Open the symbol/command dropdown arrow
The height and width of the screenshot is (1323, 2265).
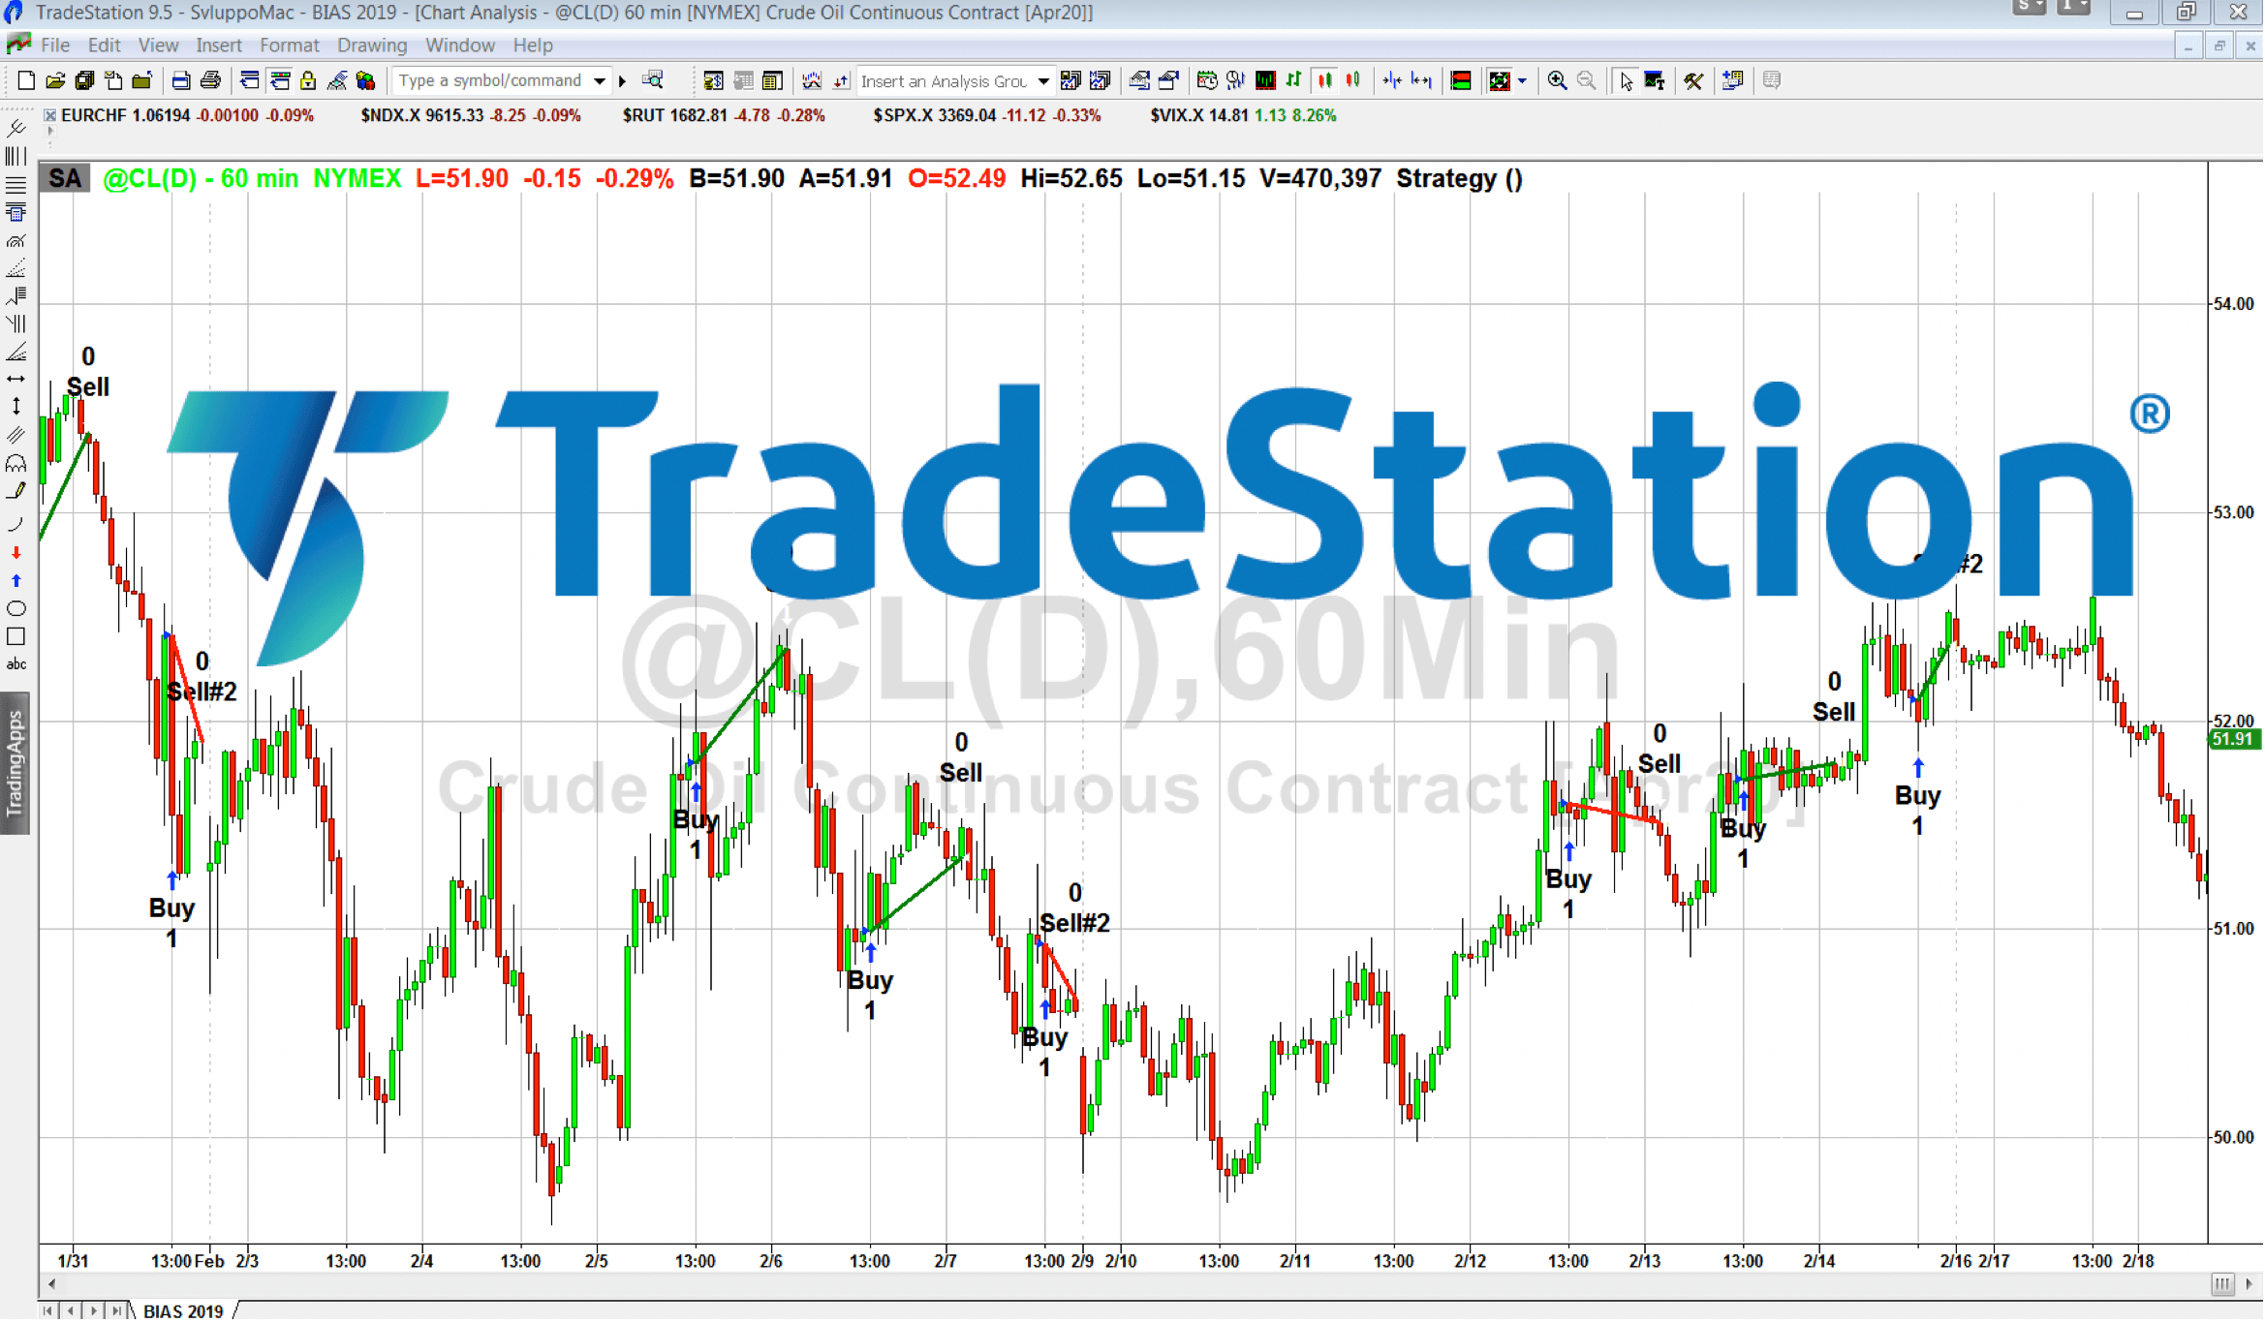coord(600,81)
